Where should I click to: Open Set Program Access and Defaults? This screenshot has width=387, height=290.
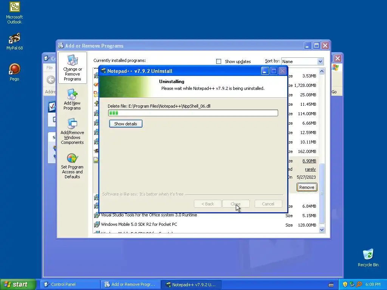72,166
